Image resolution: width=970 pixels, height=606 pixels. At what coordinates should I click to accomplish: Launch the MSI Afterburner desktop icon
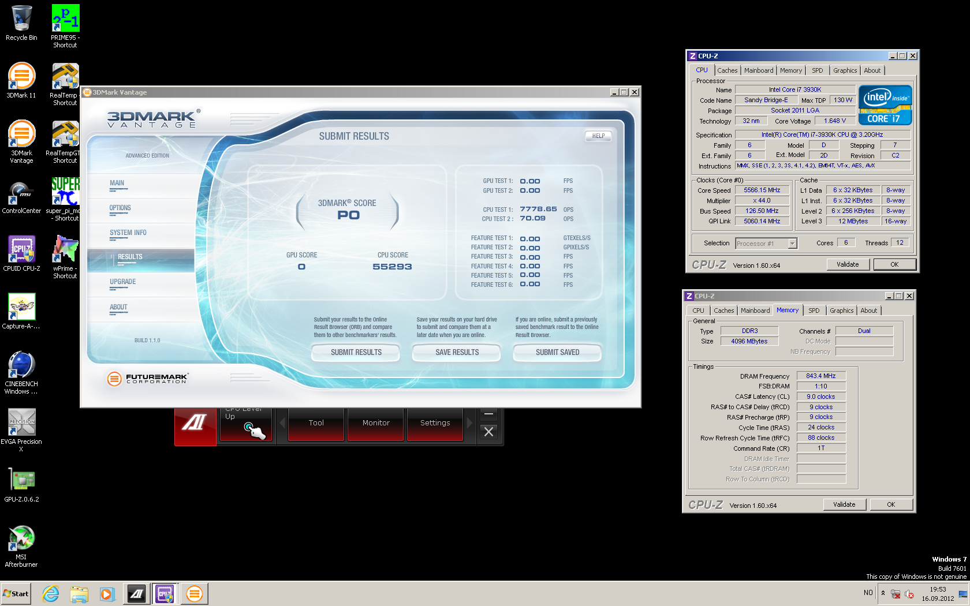pyautogui.click(x=21, y=545)
